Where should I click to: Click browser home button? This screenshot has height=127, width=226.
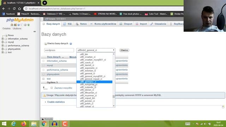click(19, 8)
